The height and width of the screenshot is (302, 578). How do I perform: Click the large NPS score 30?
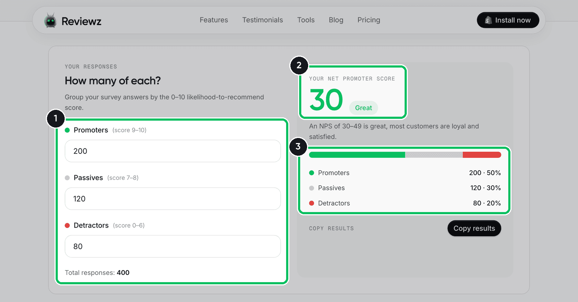point(326,100)
